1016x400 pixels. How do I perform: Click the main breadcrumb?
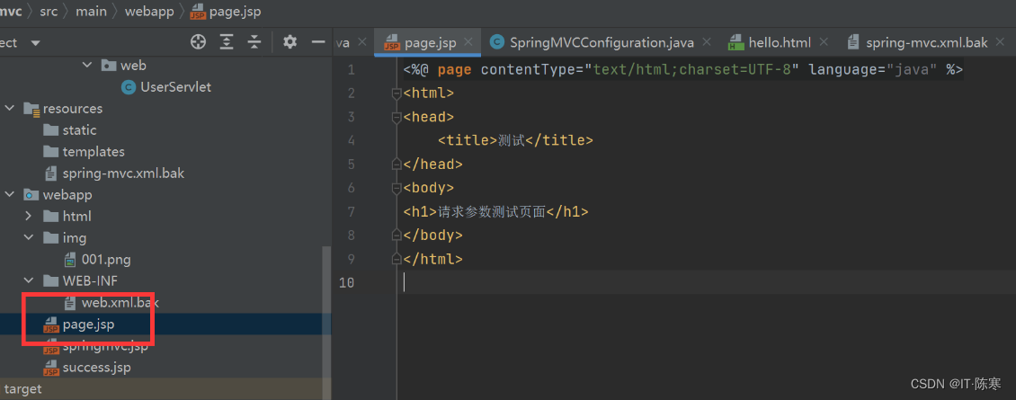(92, 12)
